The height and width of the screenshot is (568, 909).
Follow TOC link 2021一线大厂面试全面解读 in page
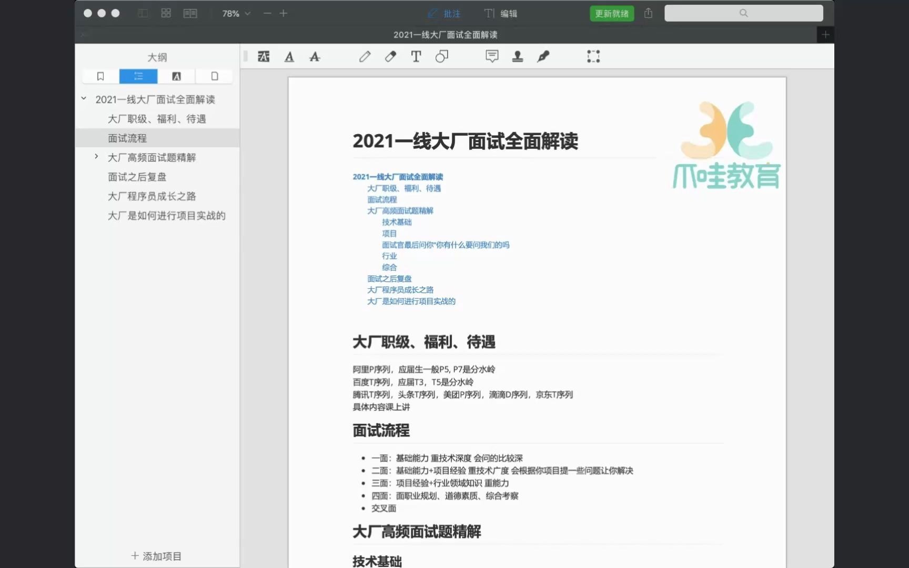398,177
